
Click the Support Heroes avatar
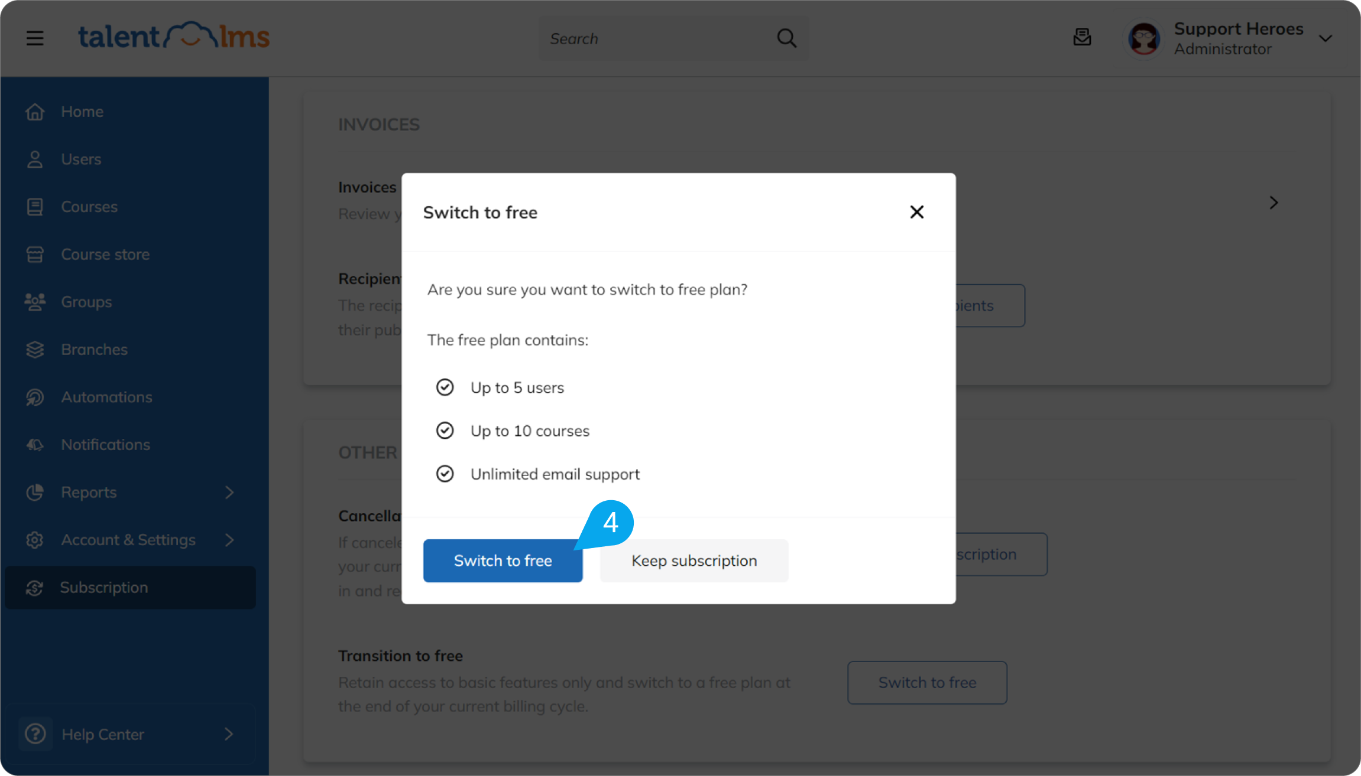[x=1144, y=39]
